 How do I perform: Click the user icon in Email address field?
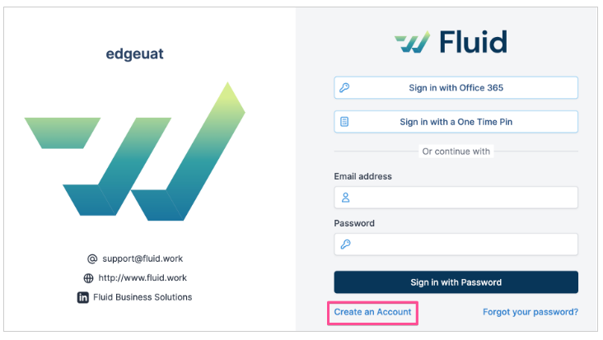345,198
